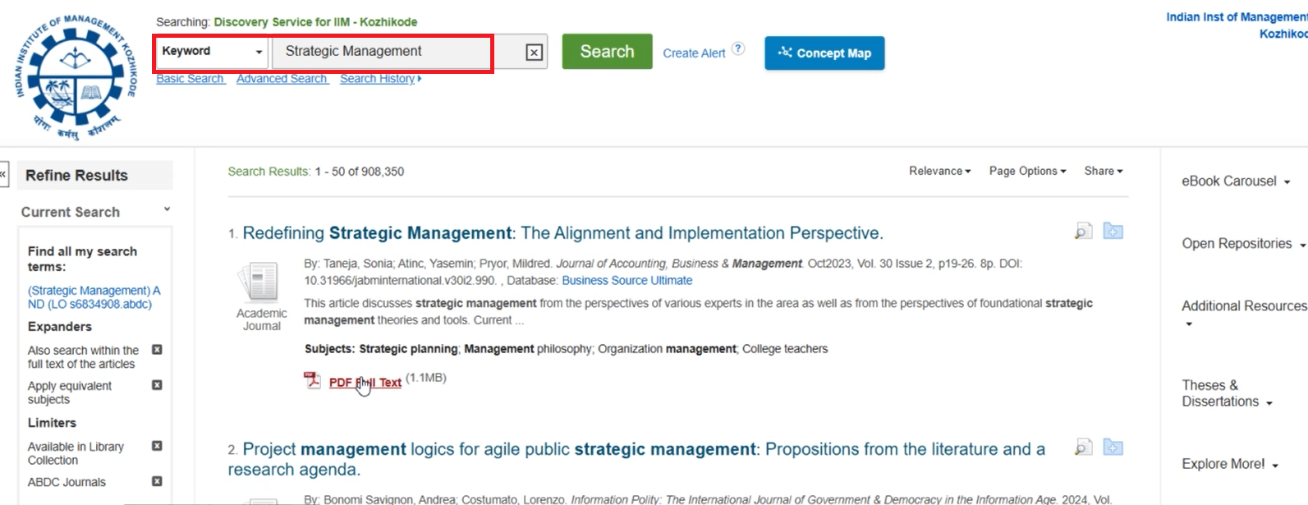This screenshot has height=505, width=1308.
Task: Open PDF Full Text of first result
Action: (365, 383)
